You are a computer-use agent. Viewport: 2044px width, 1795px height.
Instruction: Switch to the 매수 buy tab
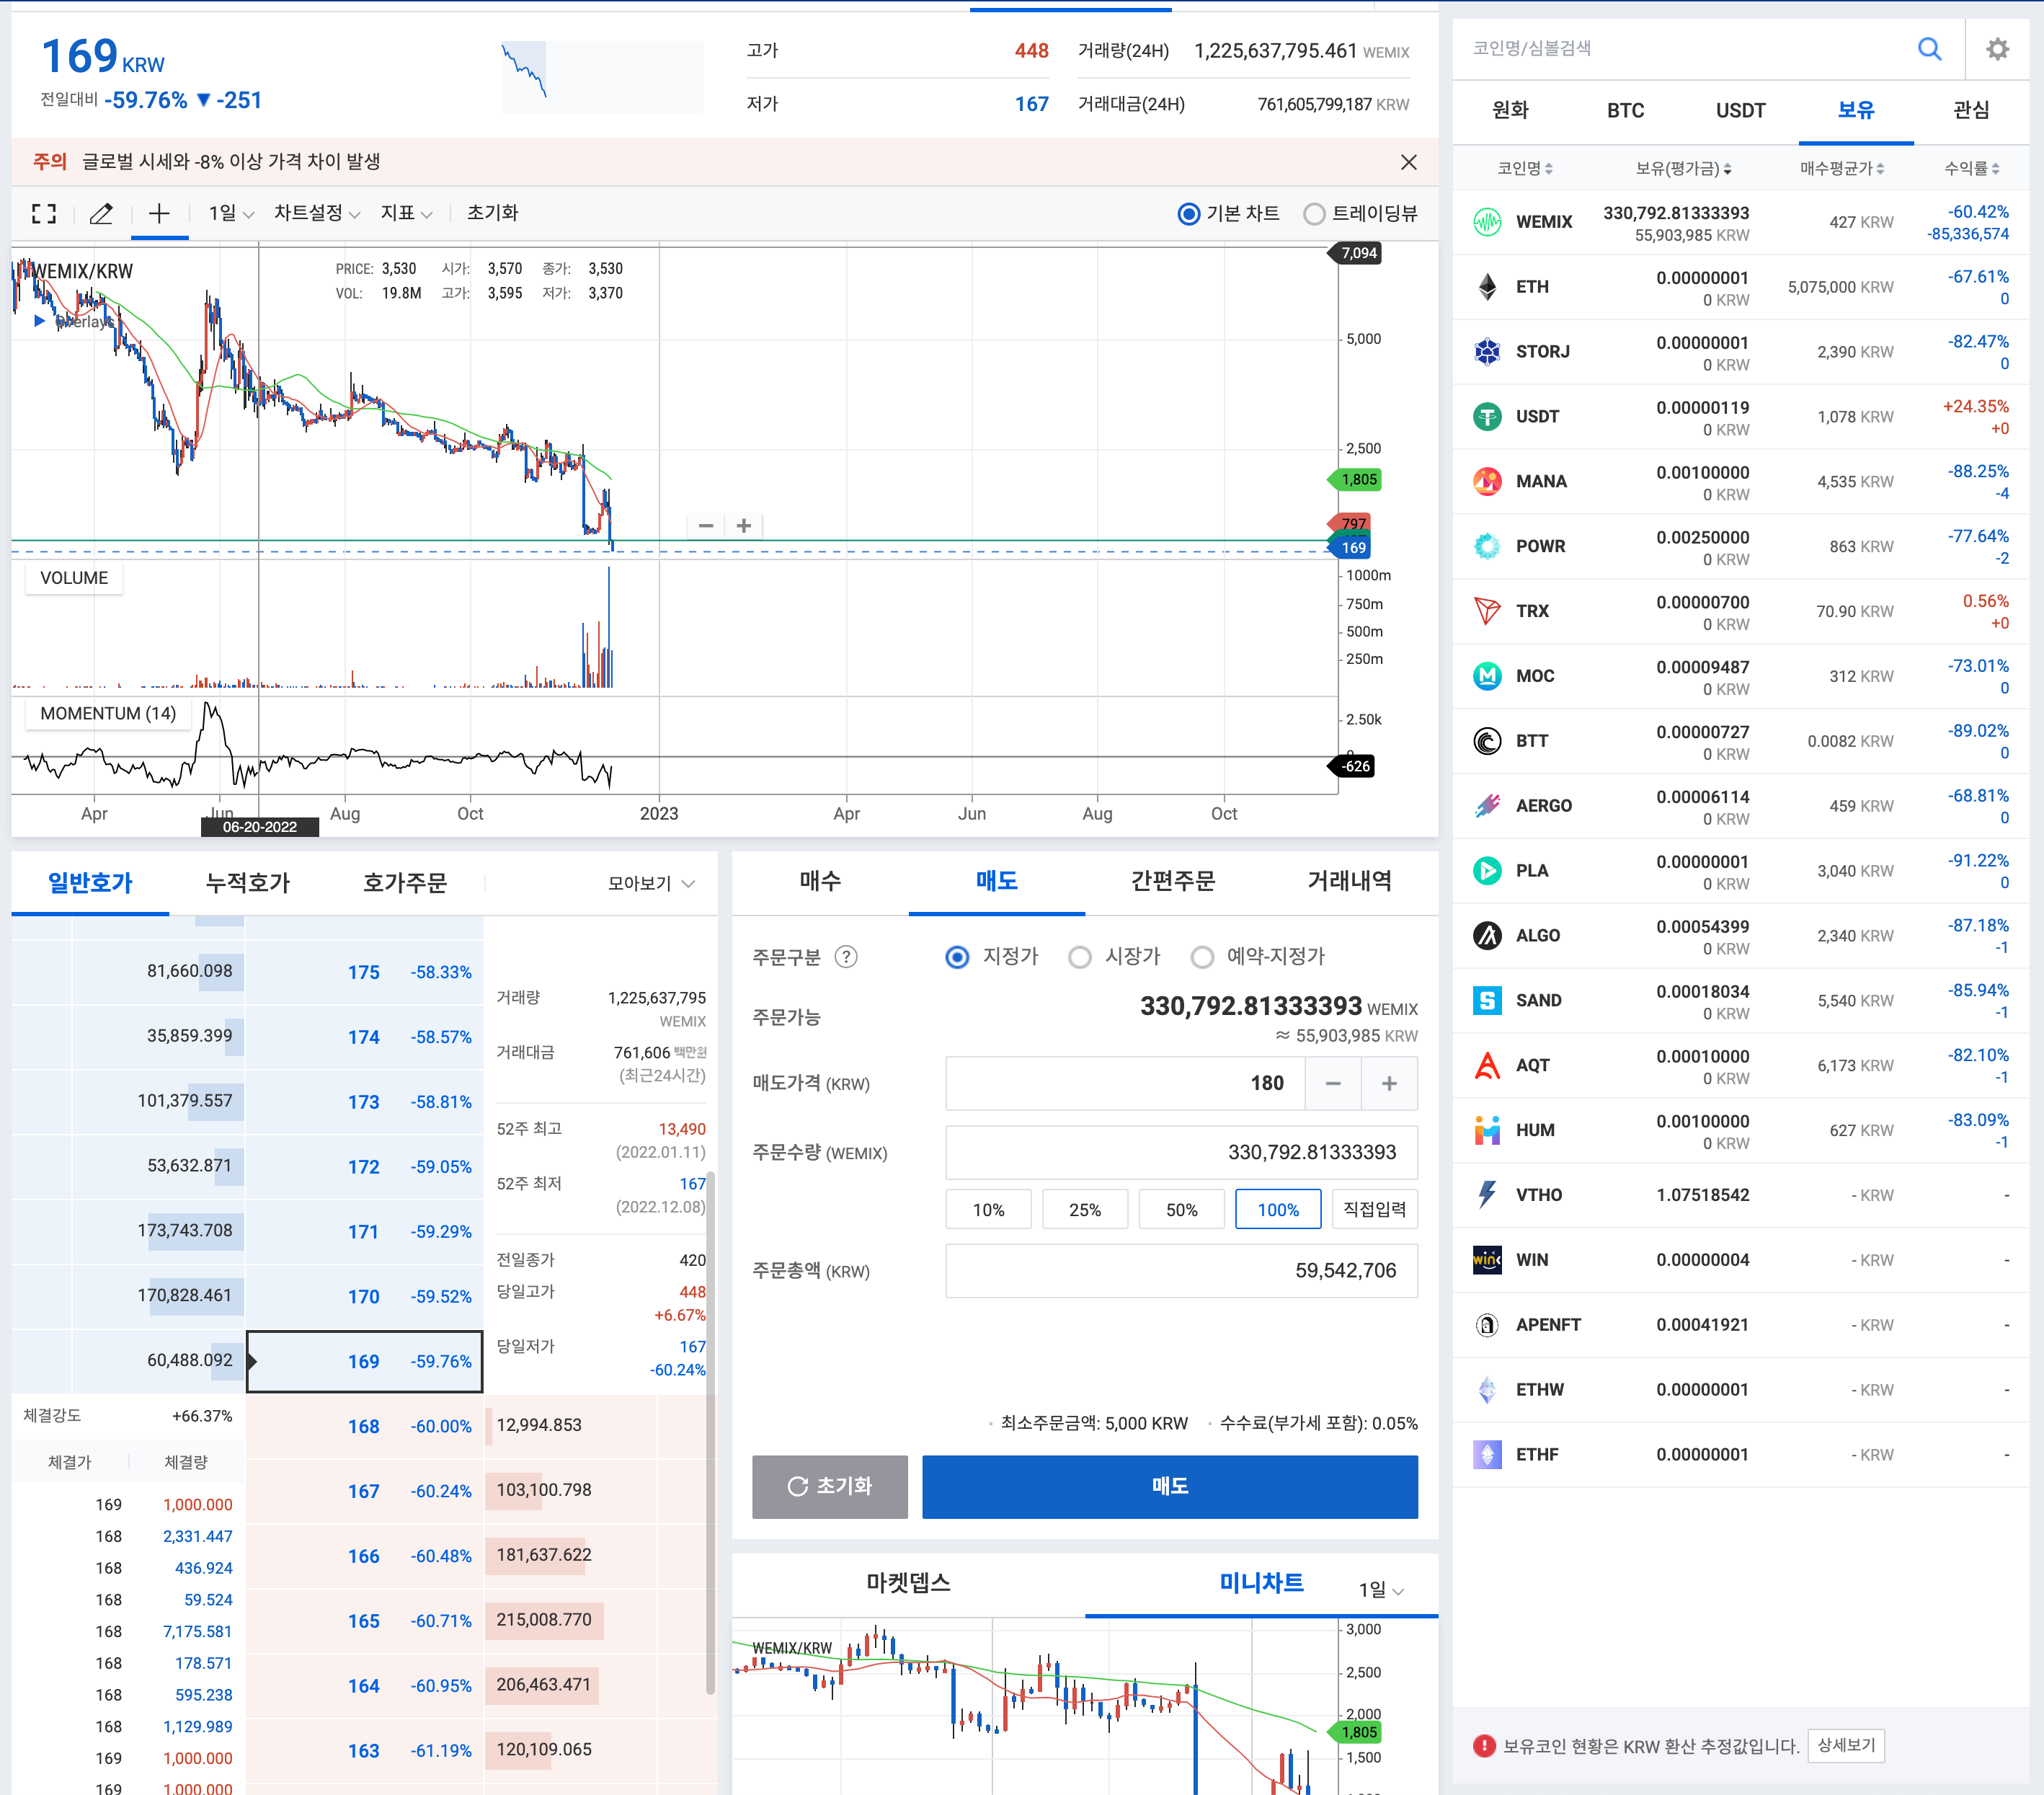pos(820,881)
